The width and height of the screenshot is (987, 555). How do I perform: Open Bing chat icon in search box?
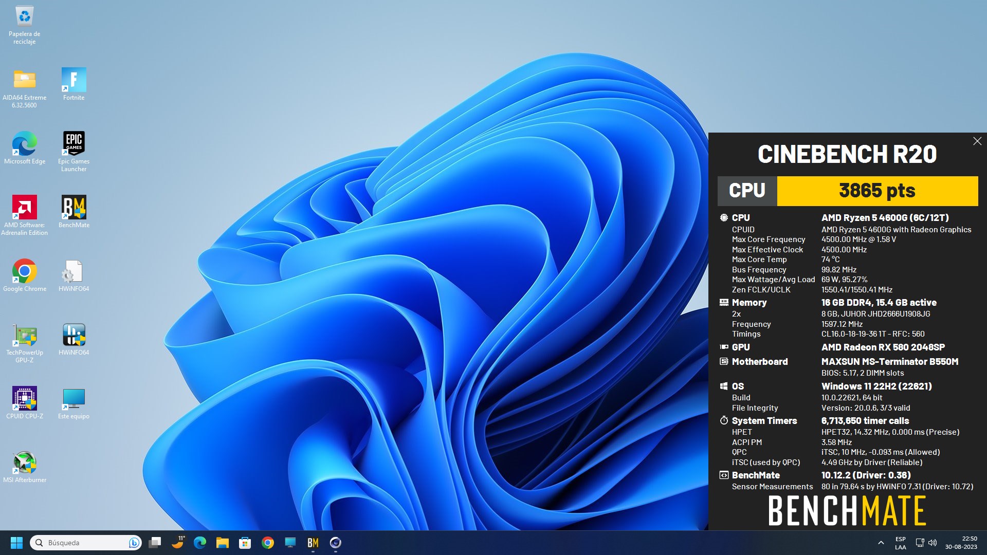[x=134, y=543]
